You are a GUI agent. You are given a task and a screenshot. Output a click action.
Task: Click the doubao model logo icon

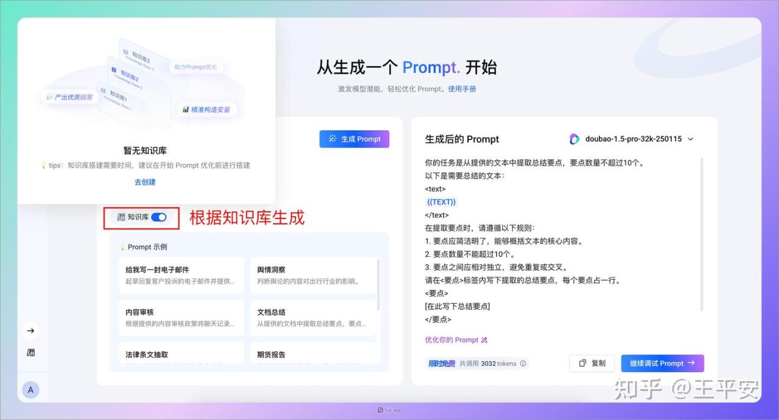pos(575,139)
